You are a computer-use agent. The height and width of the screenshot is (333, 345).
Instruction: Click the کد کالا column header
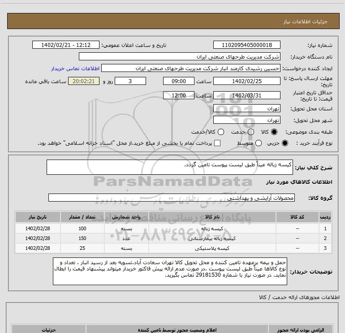point(297,217)
